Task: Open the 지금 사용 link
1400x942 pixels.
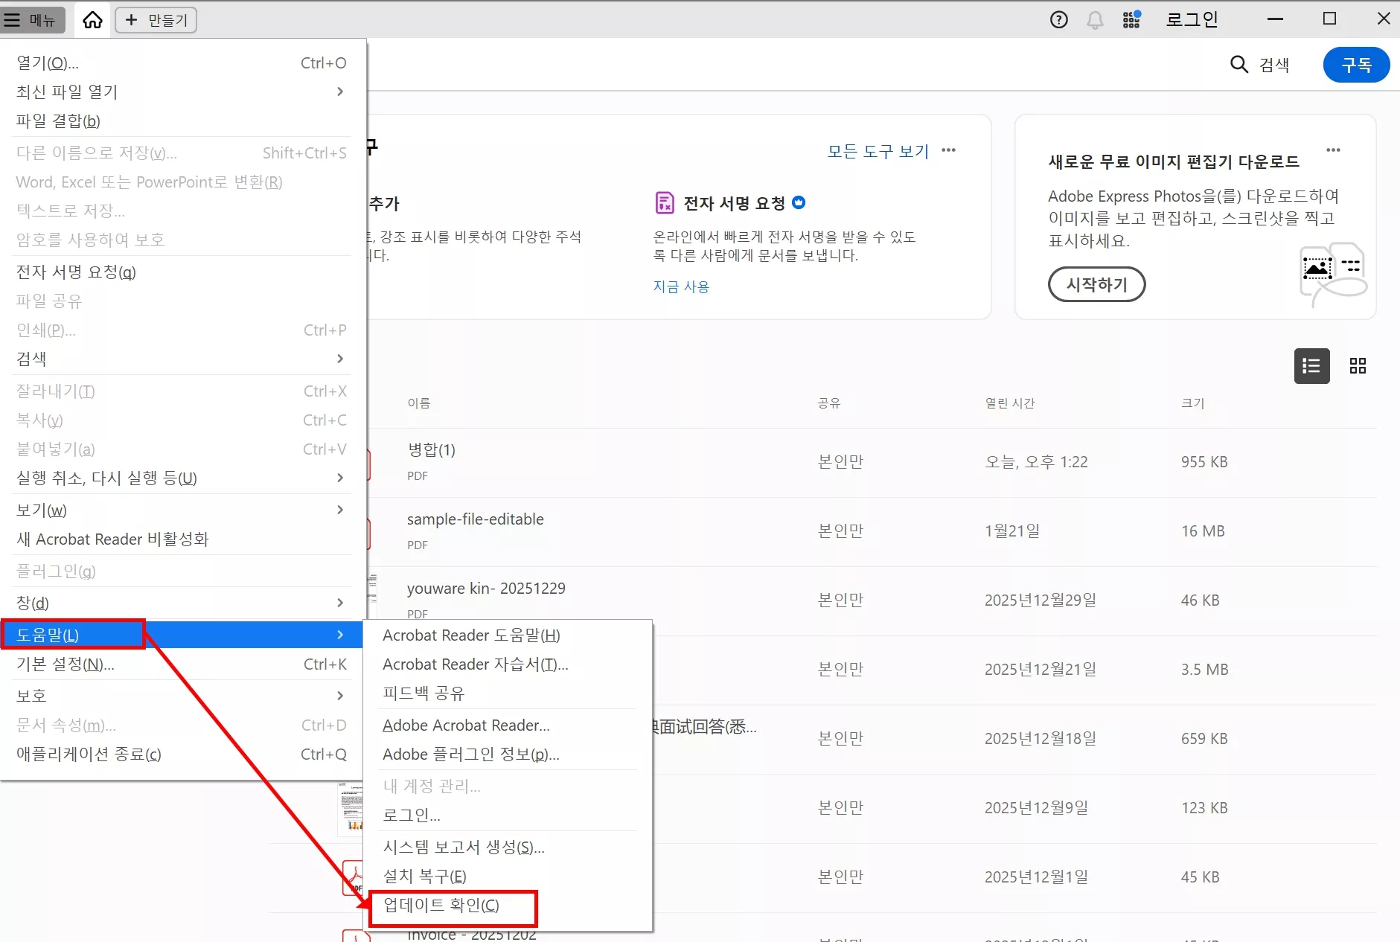Action: 680,286
